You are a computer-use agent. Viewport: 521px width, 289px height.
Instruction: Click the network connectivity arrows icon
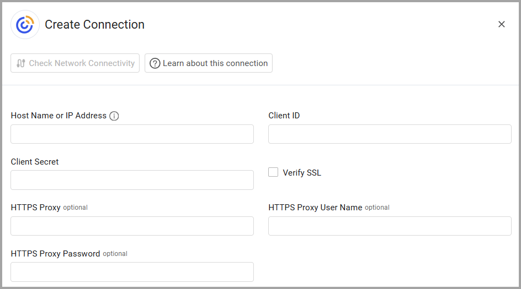(21, 63)
